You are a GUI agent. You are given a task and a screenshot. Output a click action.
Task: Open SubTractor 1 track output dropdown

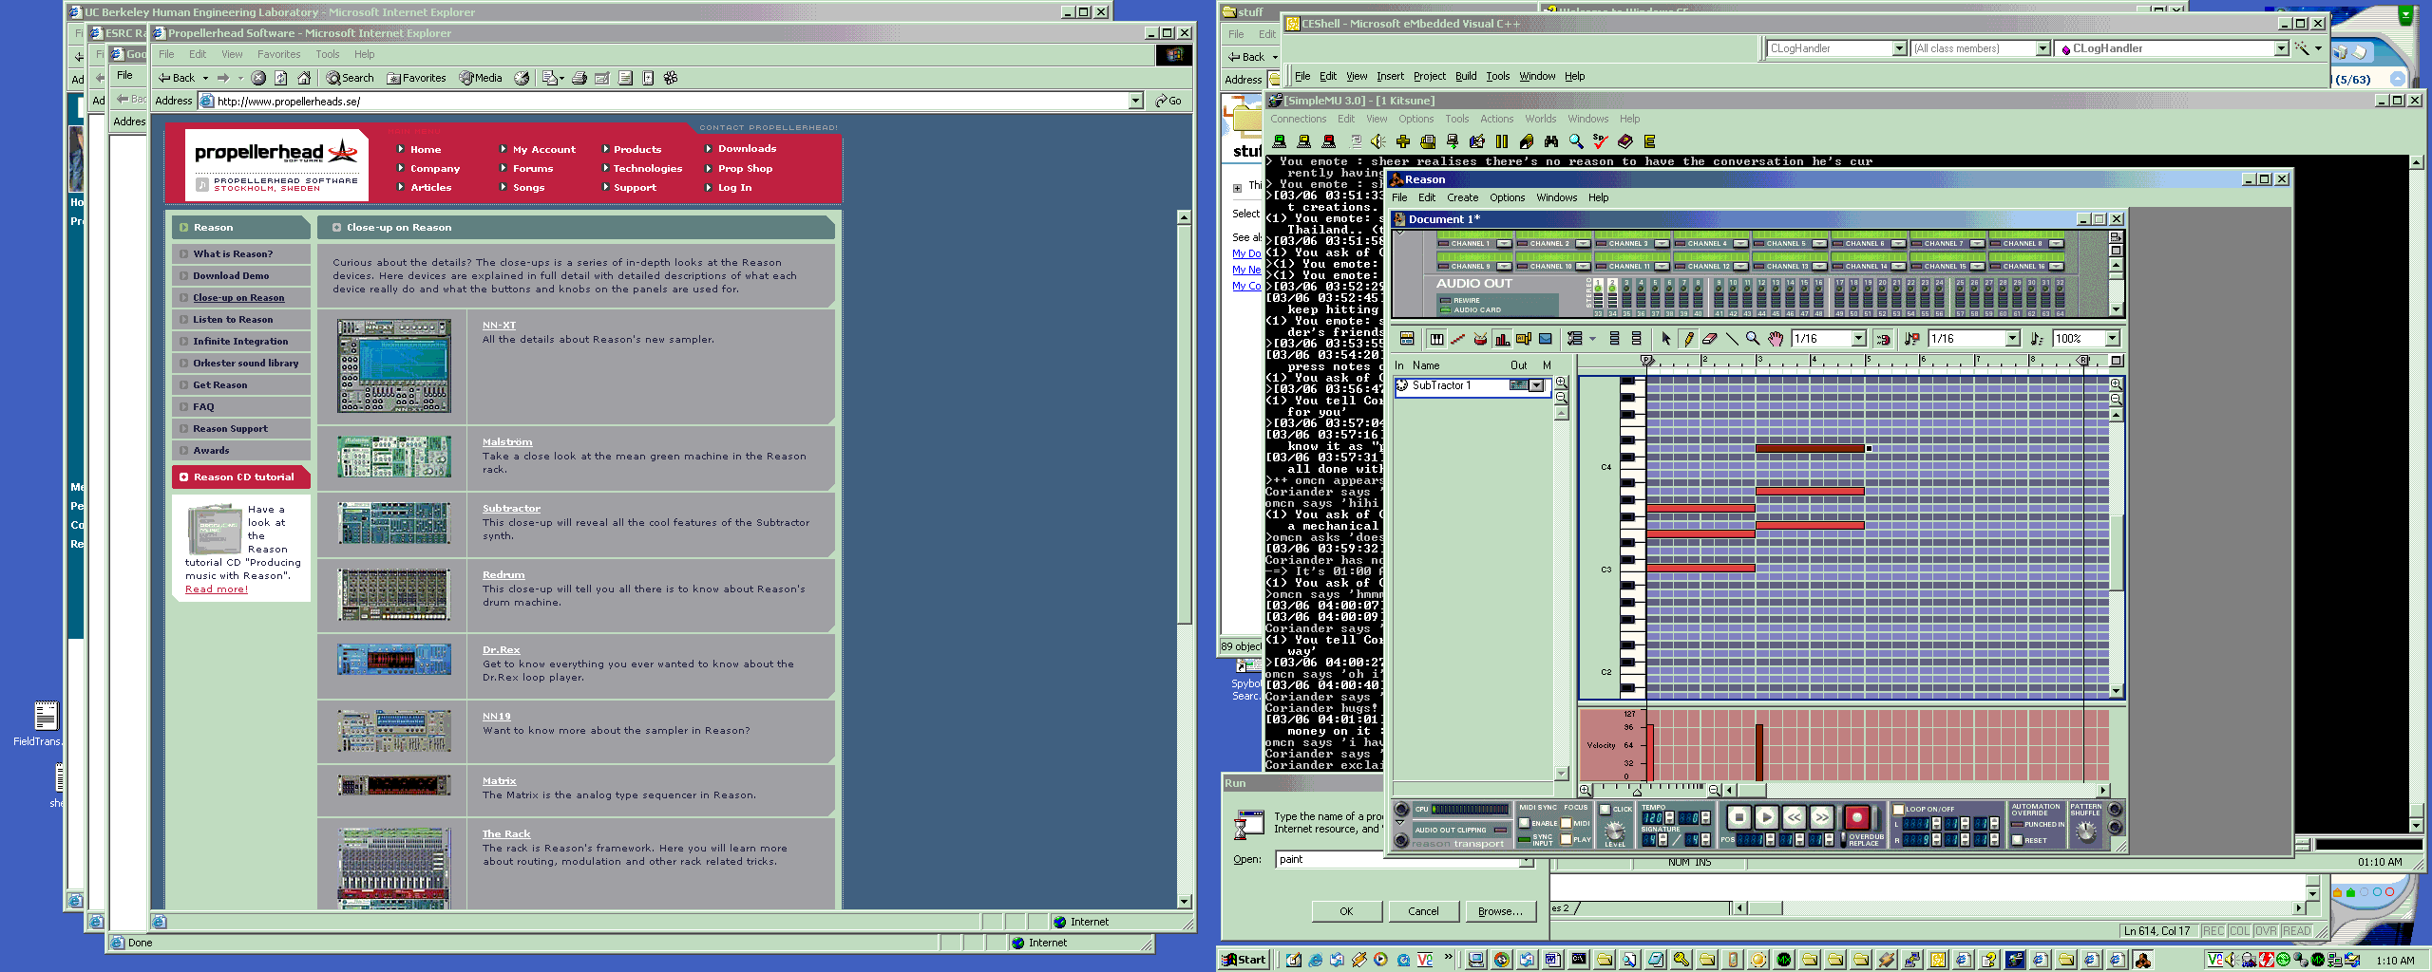tap(1536, 385)
